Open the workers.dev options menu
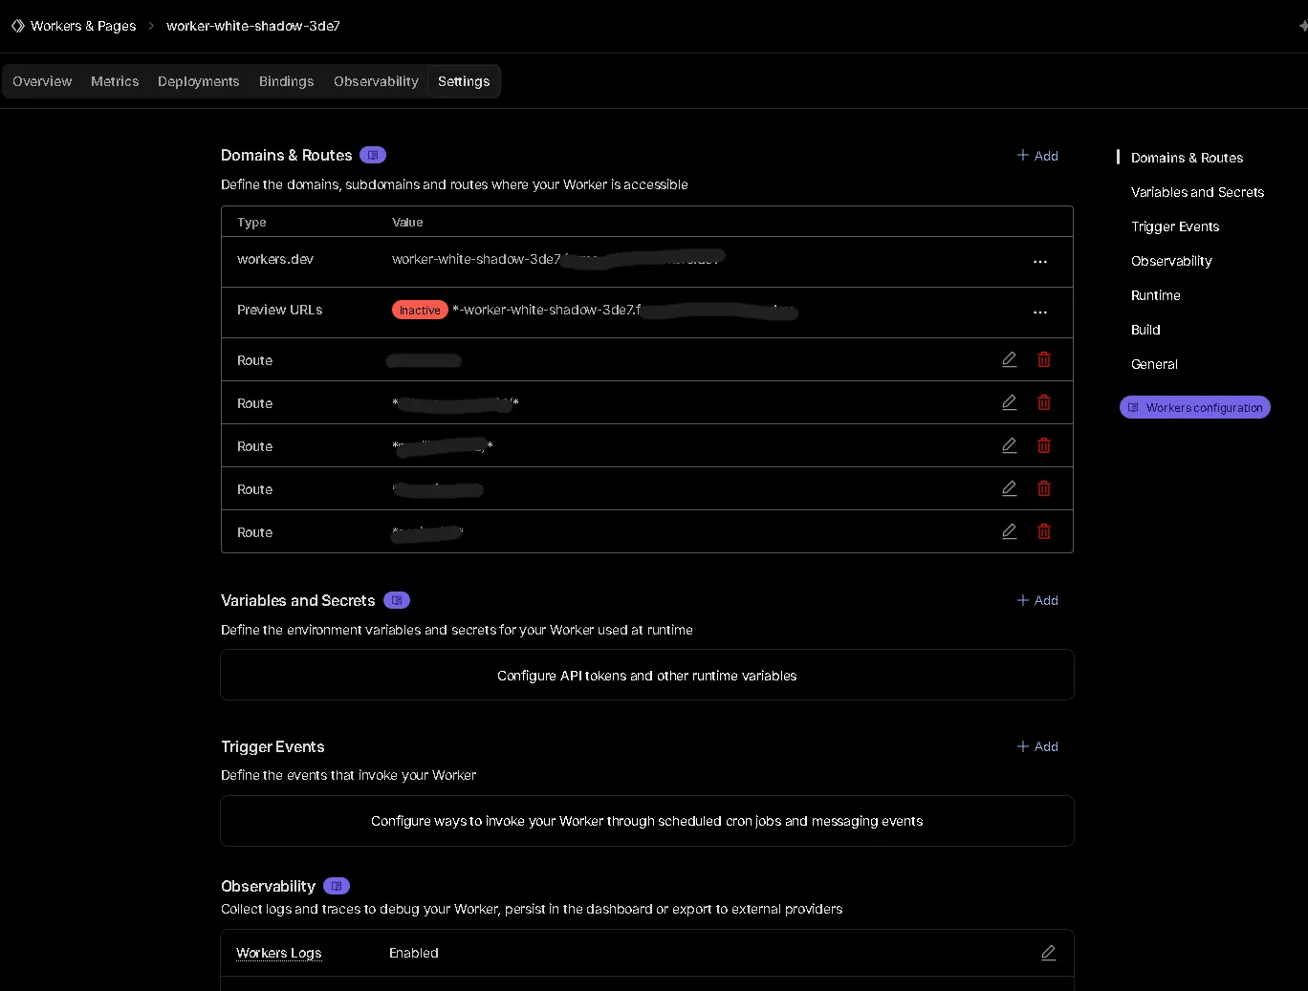This screenshot has height=991, width=1308. click(x=1039, y=261)
